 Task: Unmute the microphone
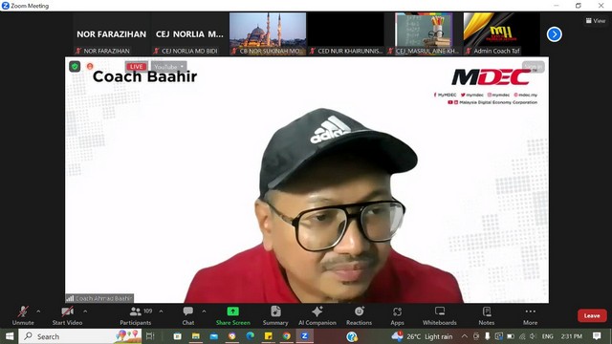pyautogui.click(x=23, y=315)
